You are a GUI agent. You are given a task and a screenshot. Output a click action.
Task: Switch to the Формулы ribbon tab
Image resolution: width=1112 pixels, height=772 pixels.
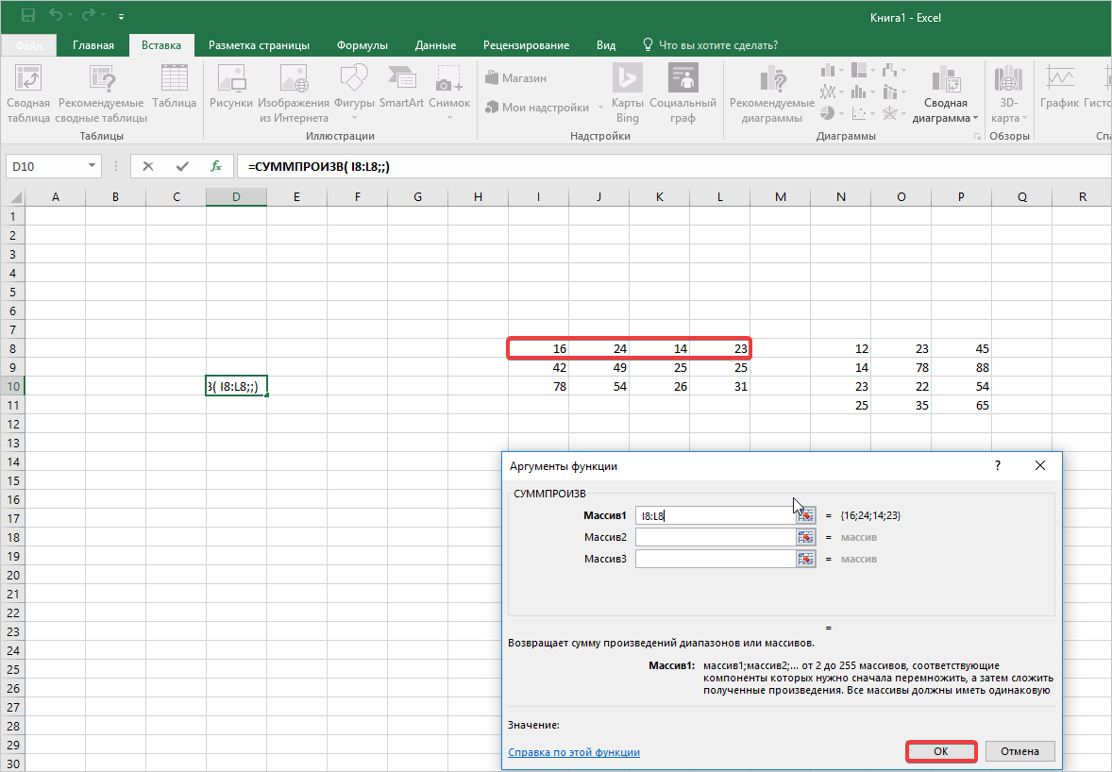(x=363, y=45)
